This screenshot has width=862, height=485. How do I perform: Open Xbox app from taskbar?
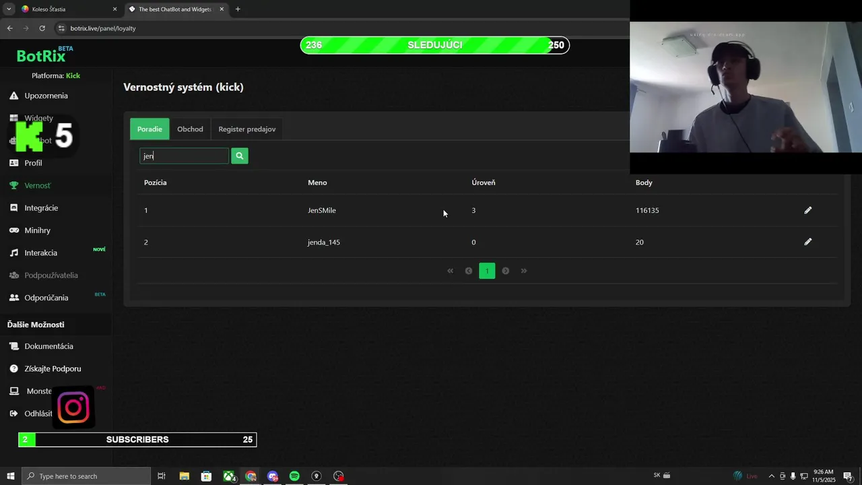point(229,476)
